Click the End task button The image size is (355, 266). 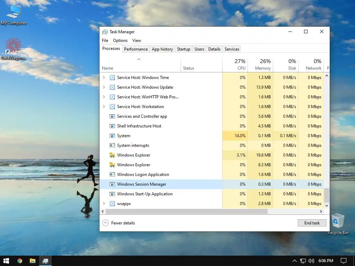312,223
